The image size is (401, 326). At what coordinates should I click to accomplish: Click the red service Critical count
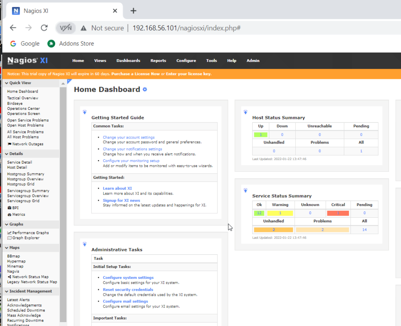tap(338, 213)
